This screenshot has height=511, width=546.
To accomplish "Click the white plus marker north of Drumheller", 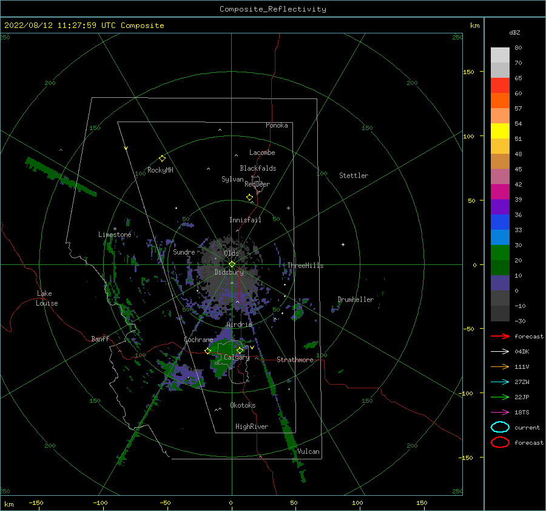I will click(x=343, y=244).
